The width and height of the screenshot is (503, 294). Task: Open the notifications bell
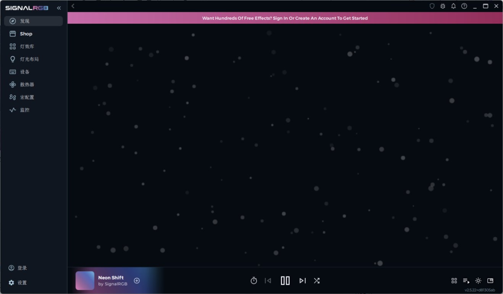(x=453, y=6)
